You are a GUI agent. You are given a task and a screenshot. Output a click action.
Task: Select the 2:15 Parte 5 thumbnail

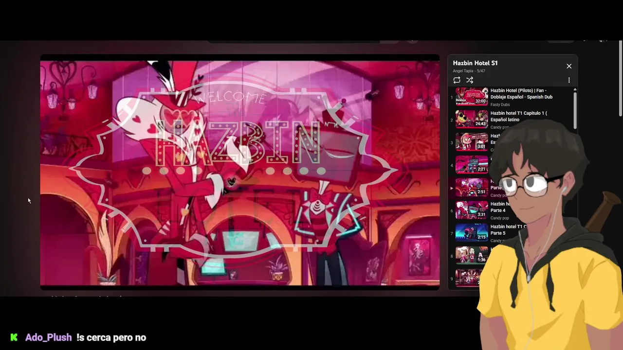[472, 233]
